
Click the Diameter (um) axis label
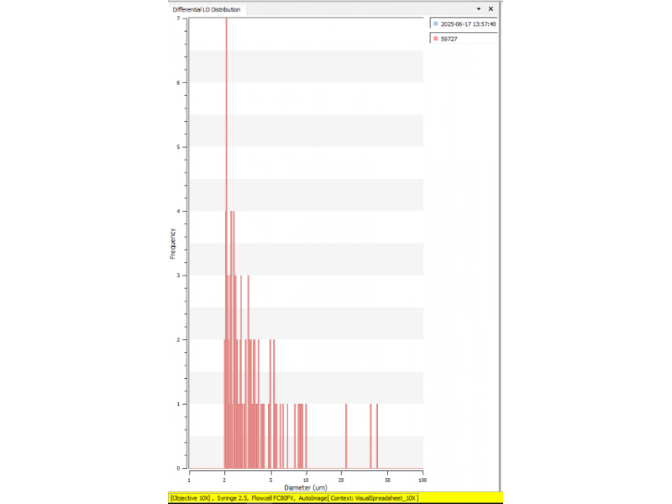point(306,488)
